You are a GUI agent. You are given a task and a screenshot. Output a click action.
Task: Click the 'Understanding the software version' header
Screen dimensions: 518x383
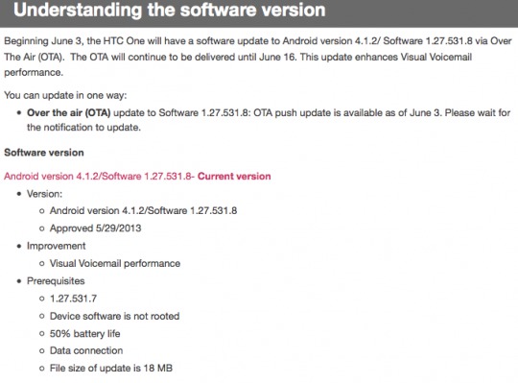(x=170, y=10)
